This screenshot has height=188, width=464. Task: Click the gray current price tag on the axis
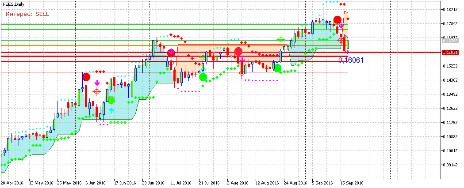click(x=451, y=41)
